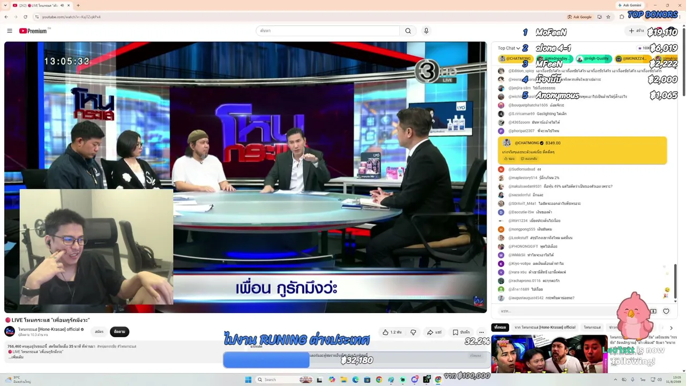Open a new browser tab
The image size is (686, 386).
click(x=78, y=5)
